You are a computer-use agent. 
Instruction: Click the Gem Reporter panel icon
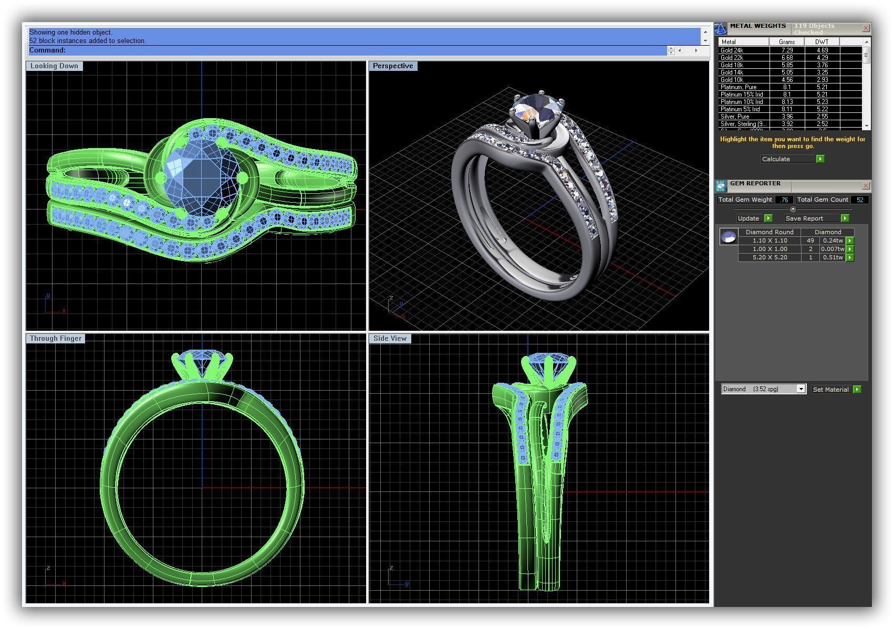721,185
